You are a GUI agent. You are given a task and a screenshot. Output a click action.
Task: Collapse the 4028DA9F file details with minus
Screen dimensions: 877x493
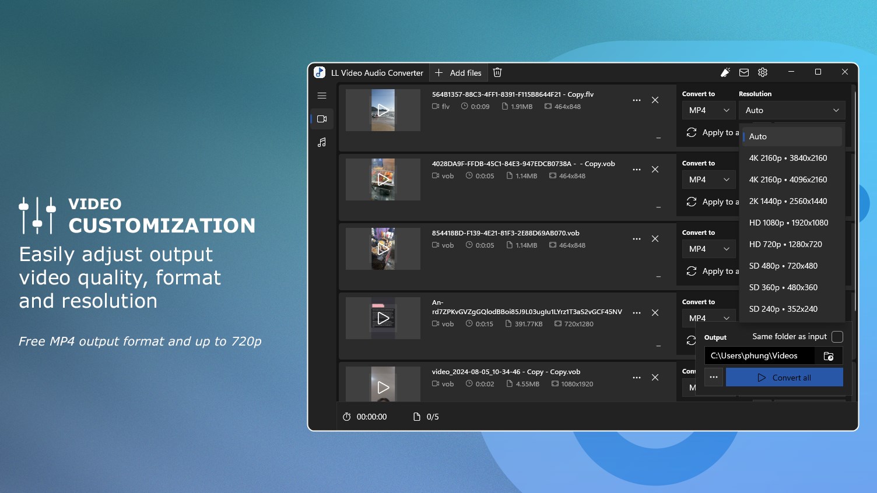coord(658,207)
